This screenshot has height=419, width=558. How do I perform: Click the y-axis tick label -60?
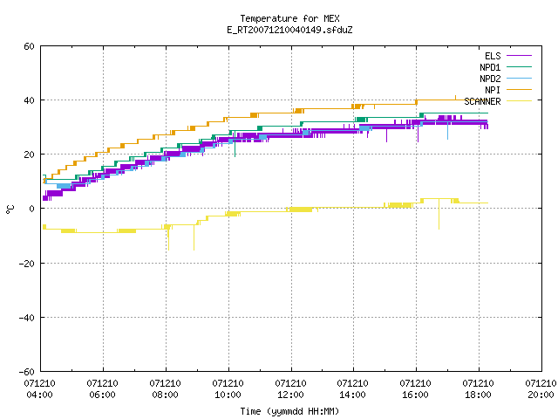[x=27, y=372]
